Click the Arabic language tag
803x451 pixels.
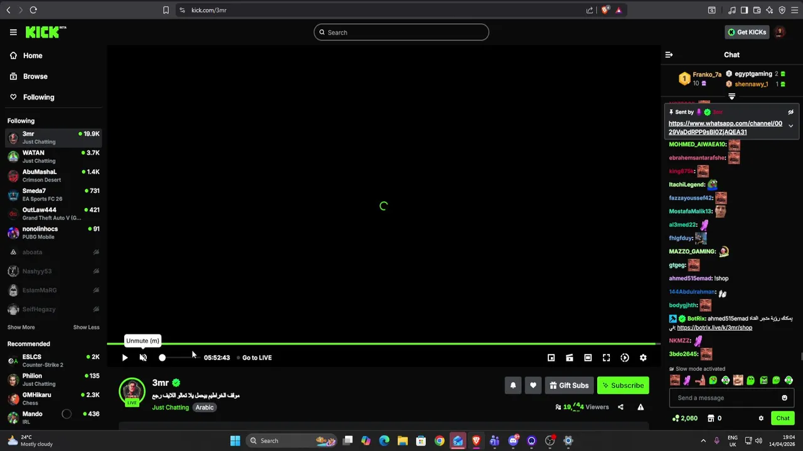[x=205, y=407]
